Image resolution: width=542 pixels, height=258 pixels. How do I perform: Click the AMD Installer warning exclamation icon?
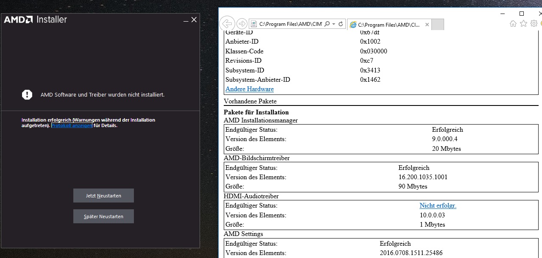click(27, 94)
